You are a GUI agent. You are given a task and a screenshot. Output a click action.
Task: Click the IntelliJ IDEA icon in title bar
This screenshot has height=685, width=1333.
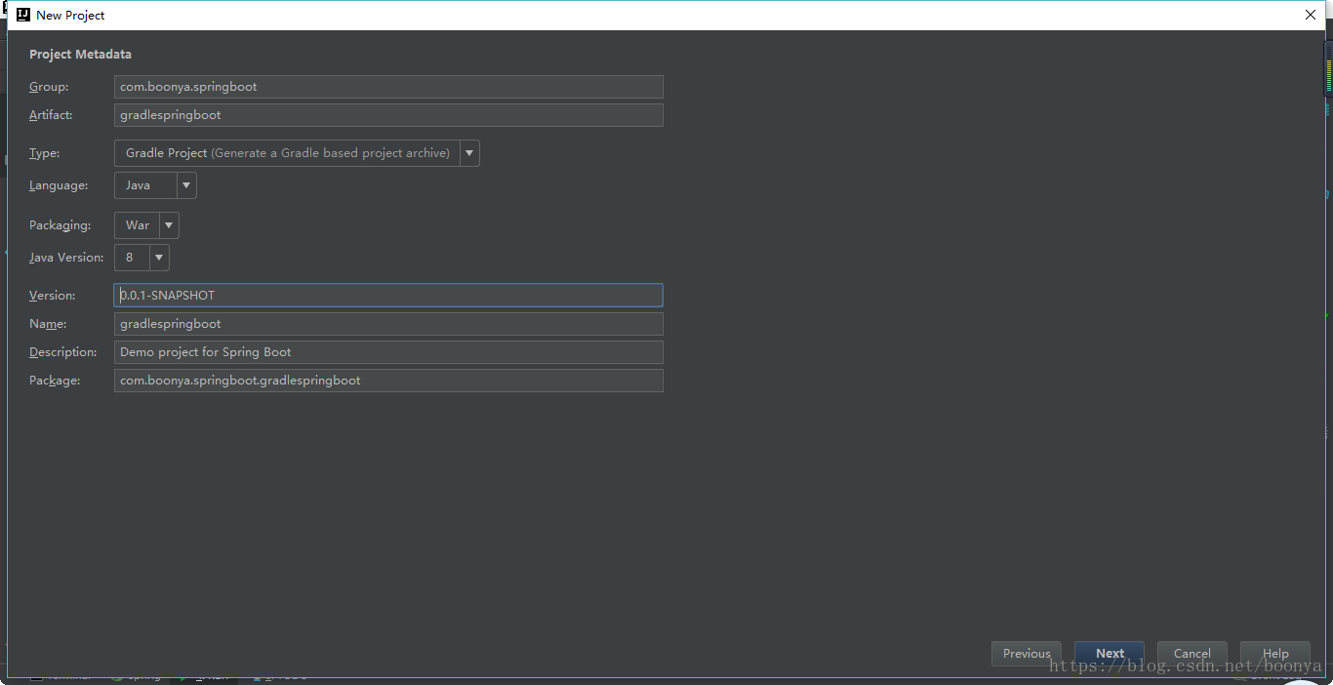click(23, 15)
